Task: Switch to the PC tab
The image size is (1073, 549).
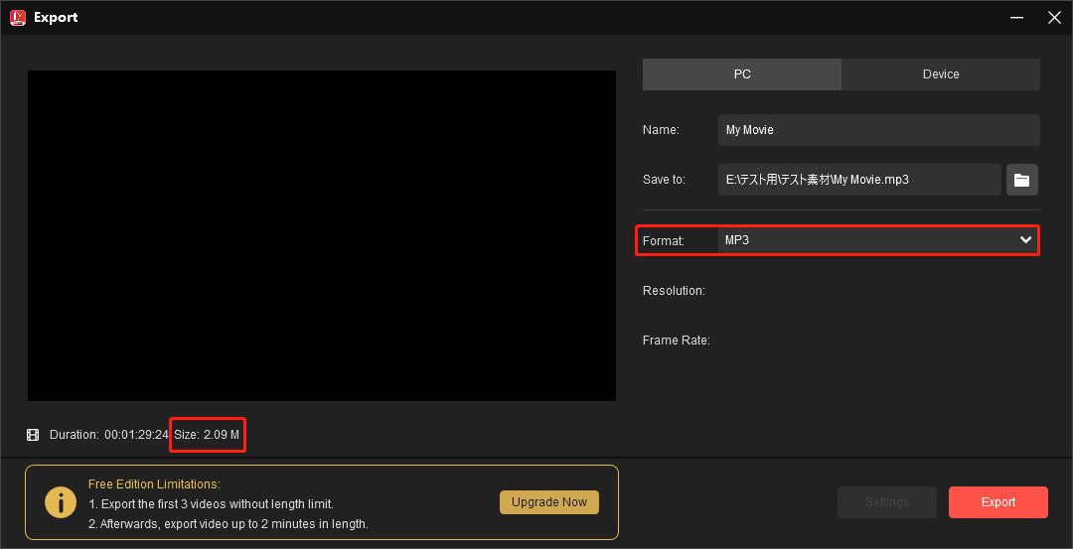Action: point(742,74)
